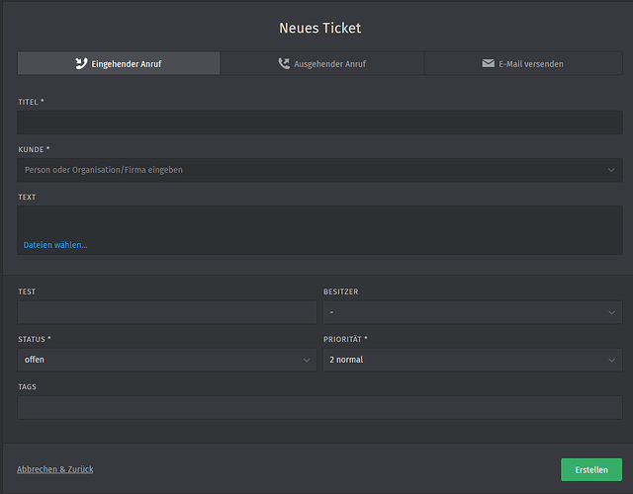Click the Priorität field chevron arrow
This screenshot has height=494, width=633.
tap(611, 360)
